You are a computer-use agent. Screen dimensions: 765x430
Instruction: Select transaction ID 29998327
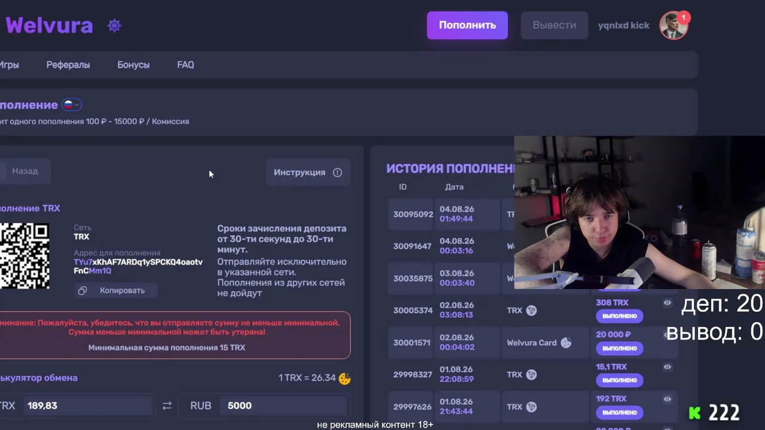(412, 375)
